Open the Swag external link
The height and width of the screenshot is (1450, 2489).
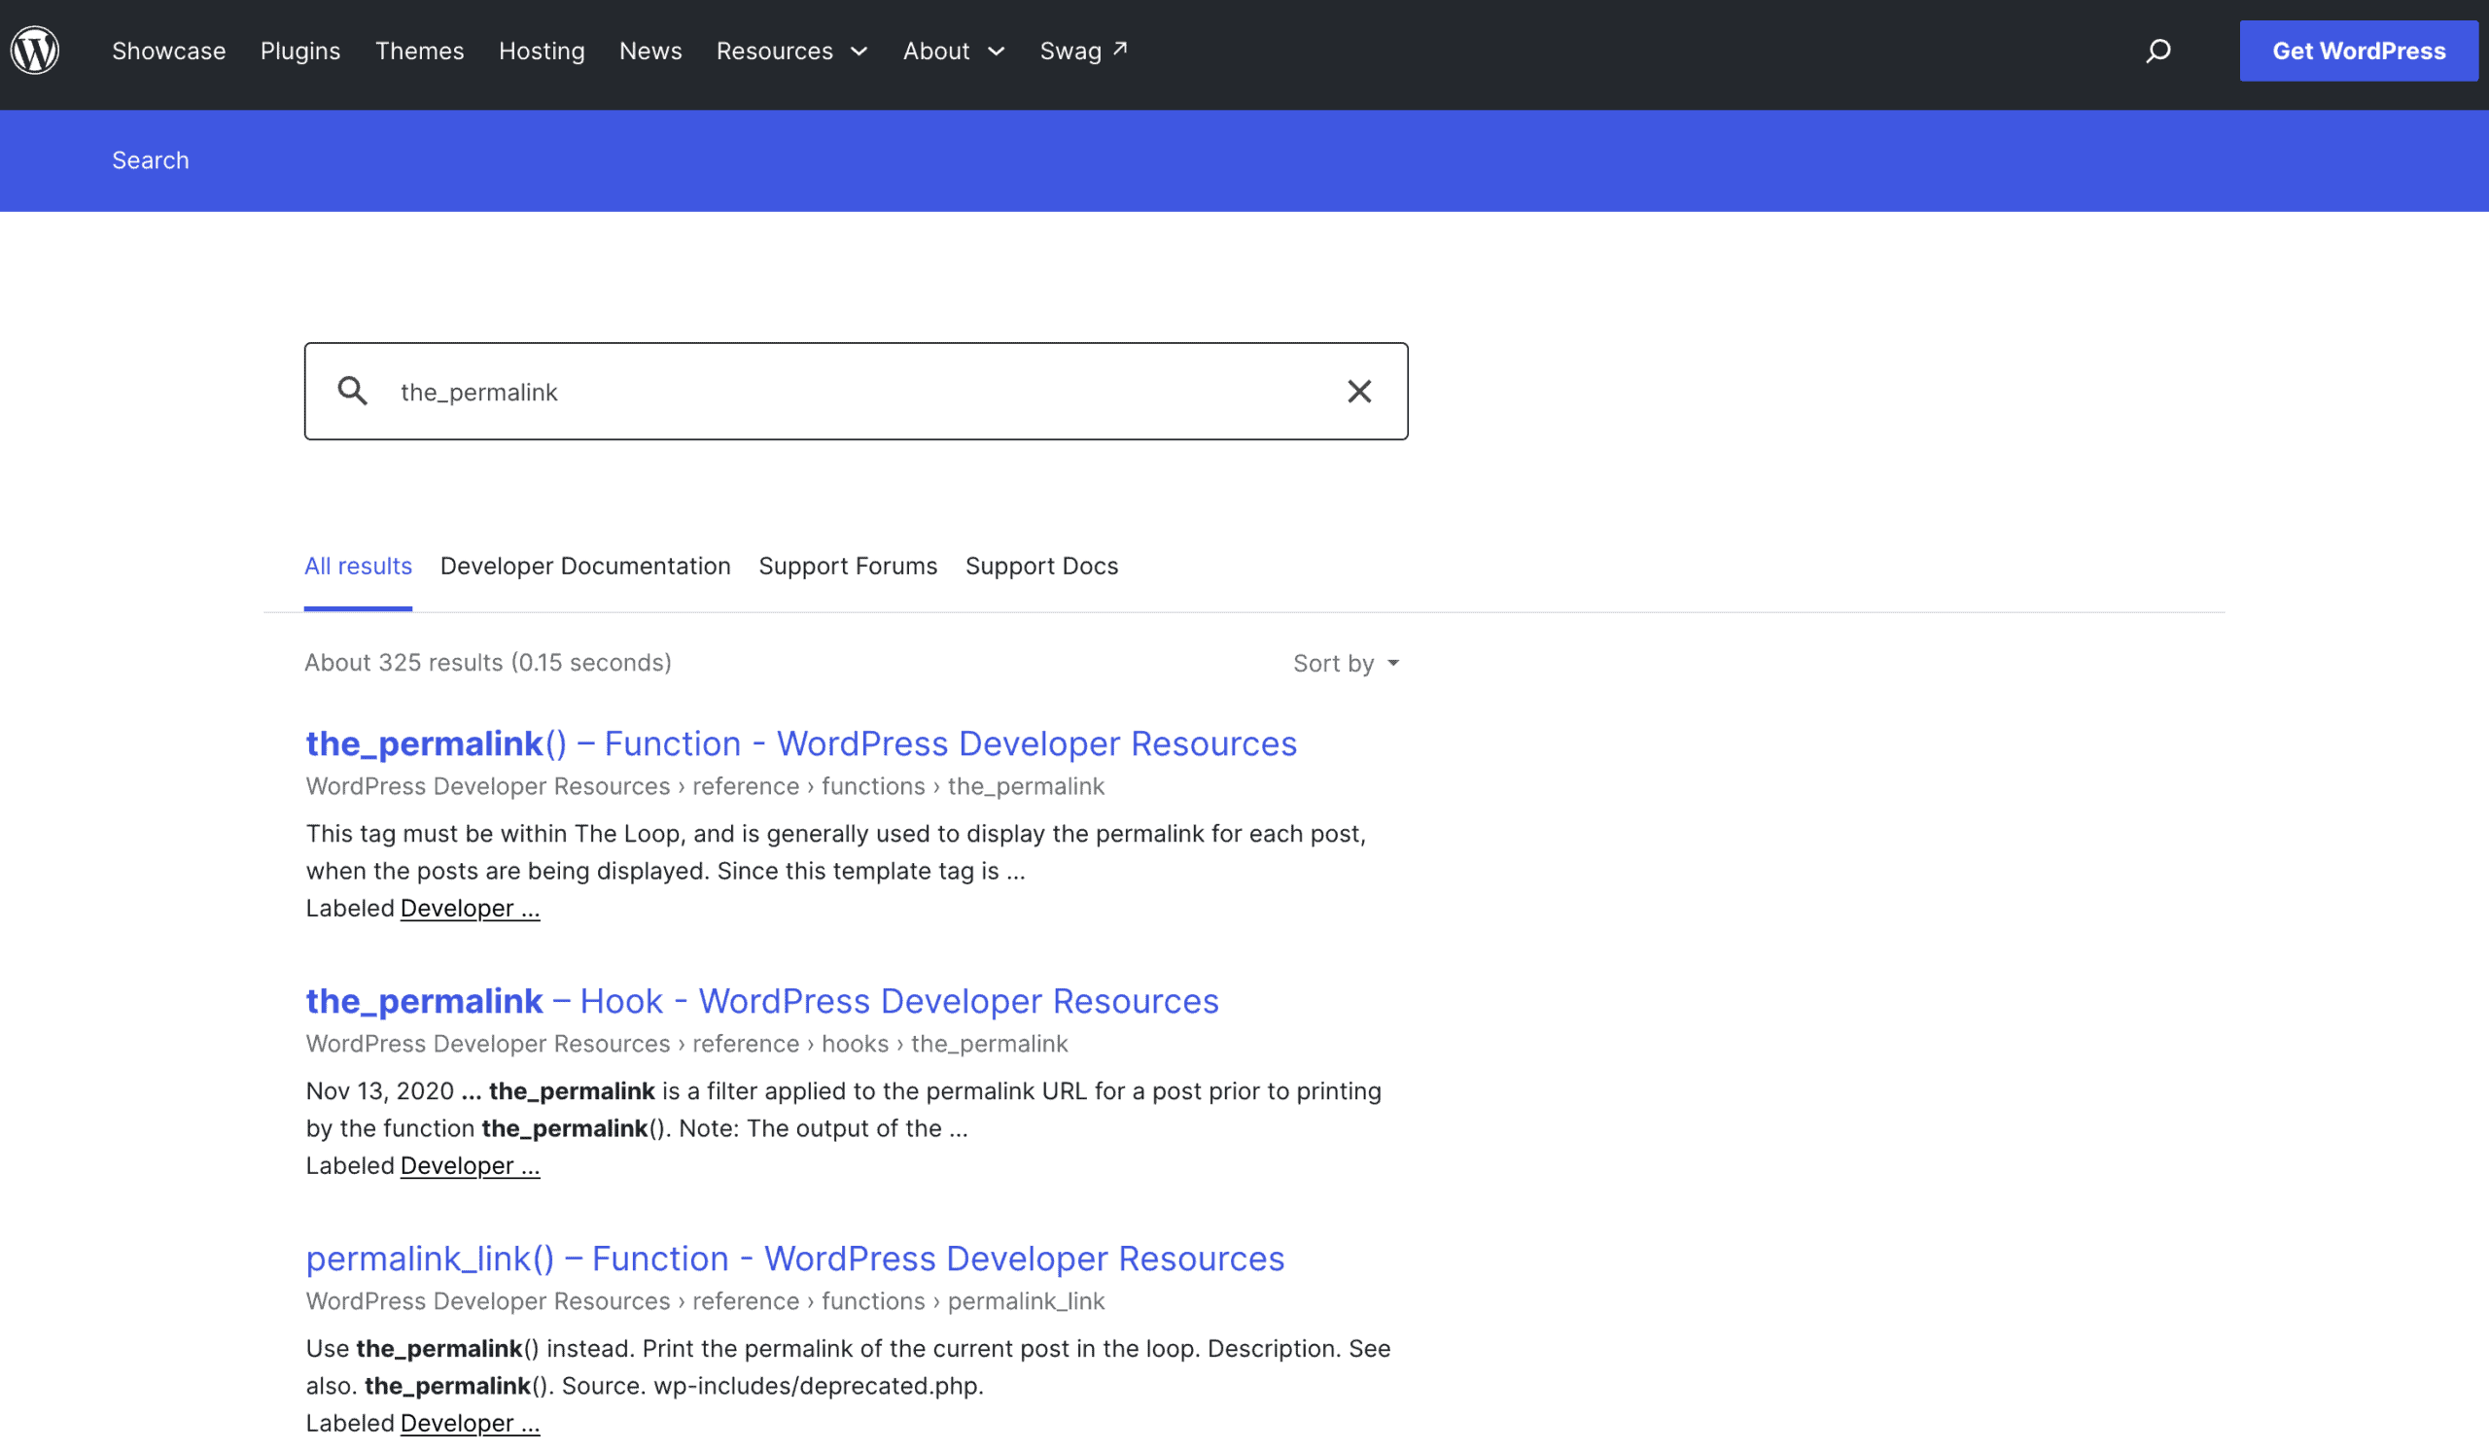coord(1083,51)
